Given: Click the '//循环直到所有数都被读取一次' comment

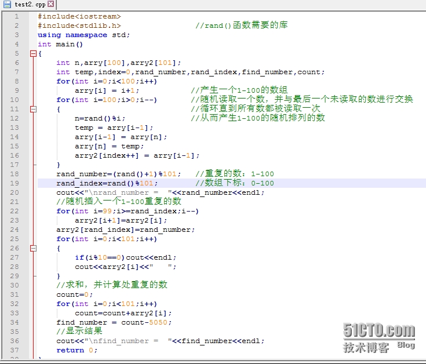Looking at the screenshot, I should coord(256,108).
